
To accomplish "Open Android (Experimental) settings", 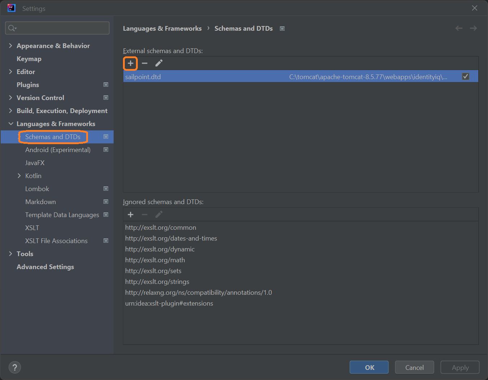I will (x=58, y=150).
